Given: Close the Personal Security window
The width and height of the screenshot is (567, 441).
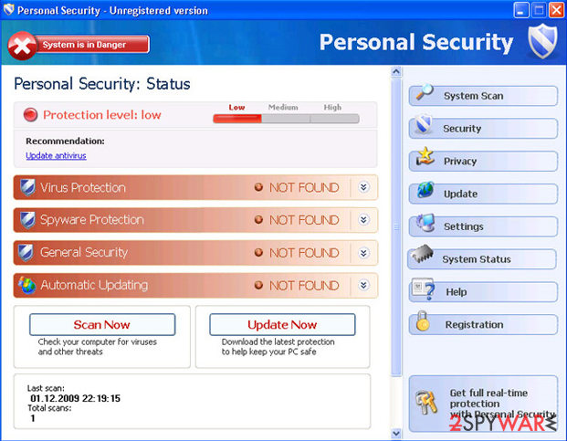Looking at the screenshot, I should [x=556, y=10].
